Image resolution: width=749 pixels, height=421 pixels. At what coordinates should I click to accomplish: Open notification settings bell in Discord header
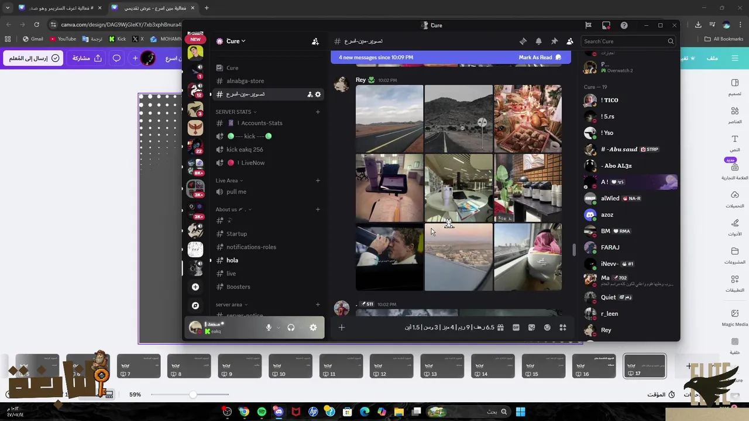pos(539,42)
